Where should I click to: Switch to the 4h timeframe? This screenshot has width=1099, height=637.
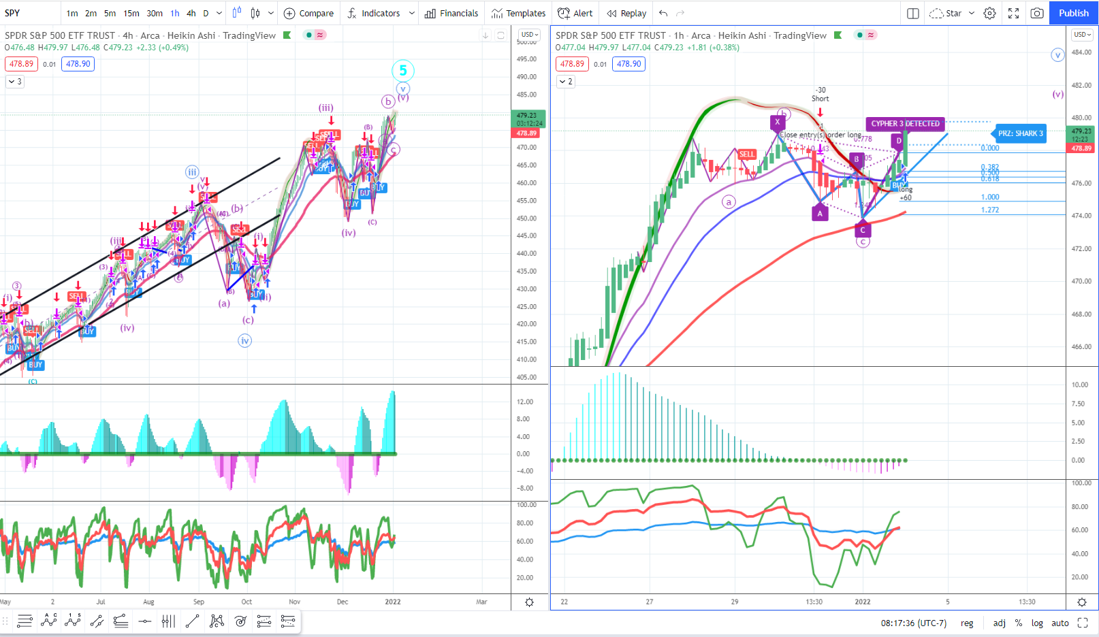(191, 13)
